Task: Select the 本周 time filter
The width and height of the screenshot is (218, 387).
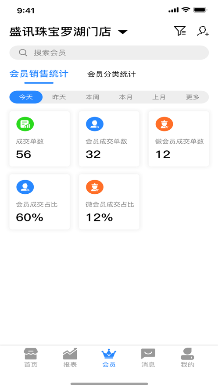Action: pyautogui.click(x=93, y=97)
